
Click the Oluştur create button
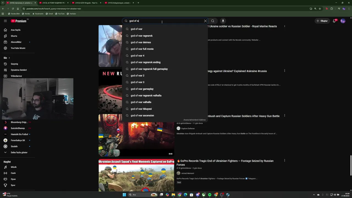322,21
